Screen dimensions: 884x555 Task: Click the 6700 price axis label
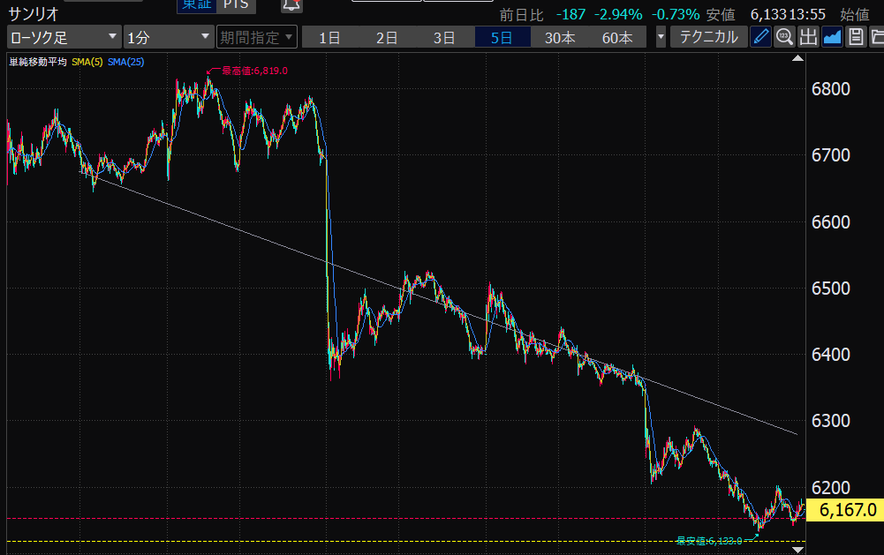pos(830,155)
